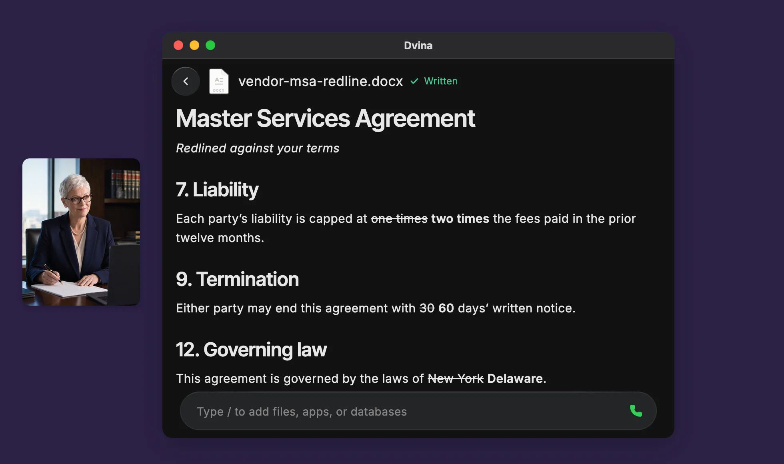This screenshot has width=784, height=464.
Task: Click the '12. Governing law' heading
Action: tap(251, 350)
